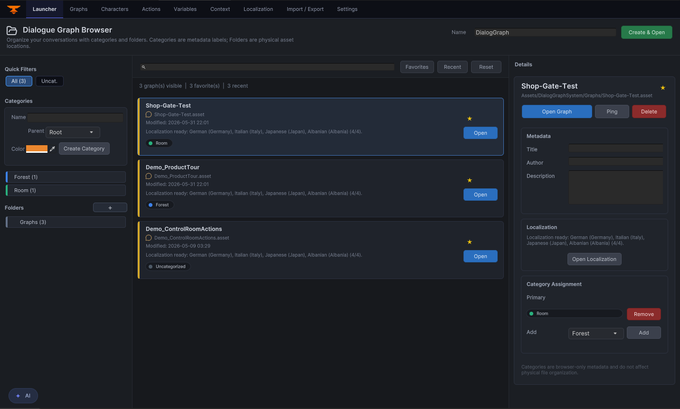Open the Parent Root dropdown
The height and width of the screenshot is (409, 680).
coord(73,132)
